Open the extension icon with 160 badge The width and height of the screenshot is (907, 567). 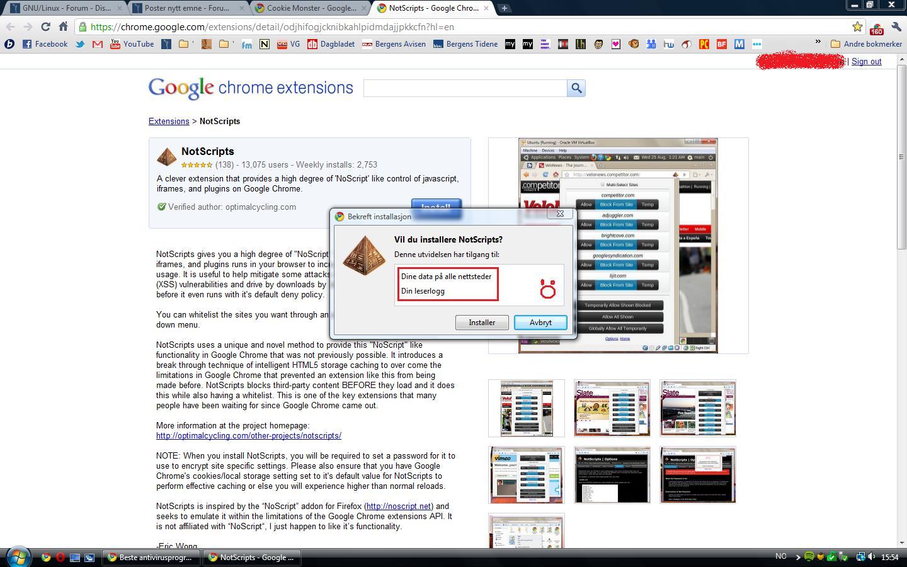[x=876, y=28]
